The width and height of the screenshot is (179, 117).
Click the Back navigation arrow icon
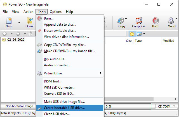click(x=4, y=34)
